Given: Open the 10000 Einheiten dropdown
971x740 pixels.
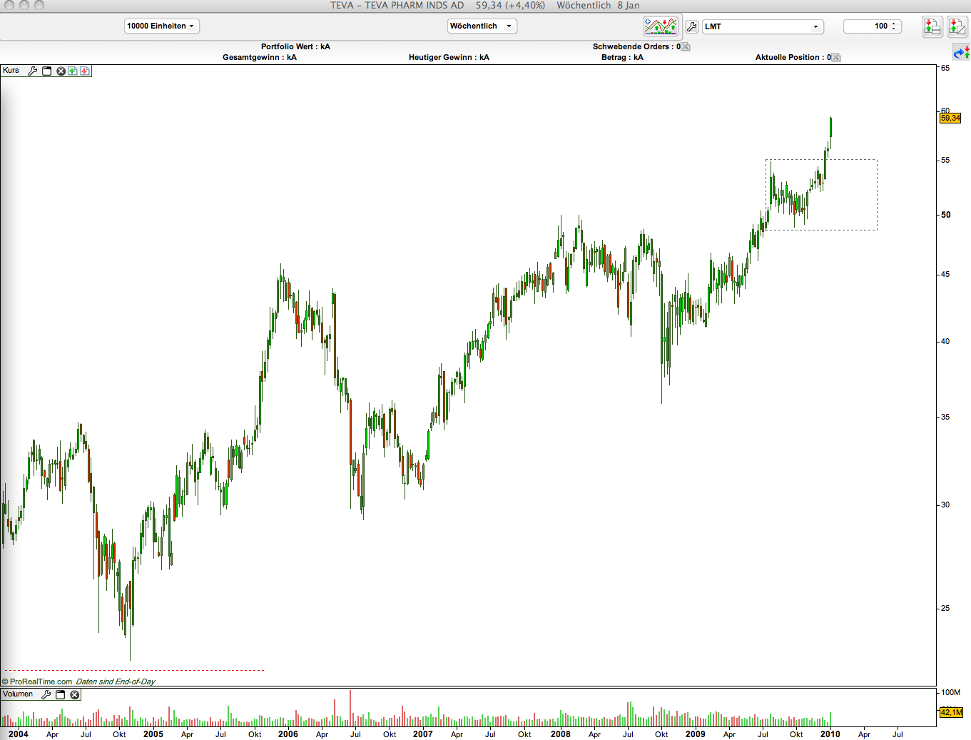Looking at the screenshot, I should pos(162,26).
